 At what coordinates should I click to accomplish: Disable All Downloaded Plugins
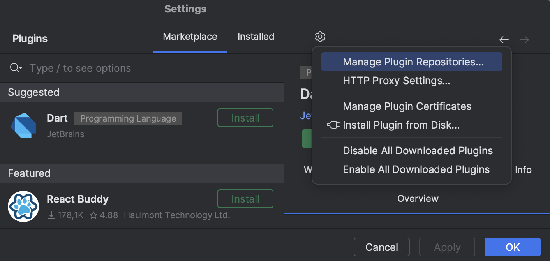pyautogui.click(x=418, y=150)
